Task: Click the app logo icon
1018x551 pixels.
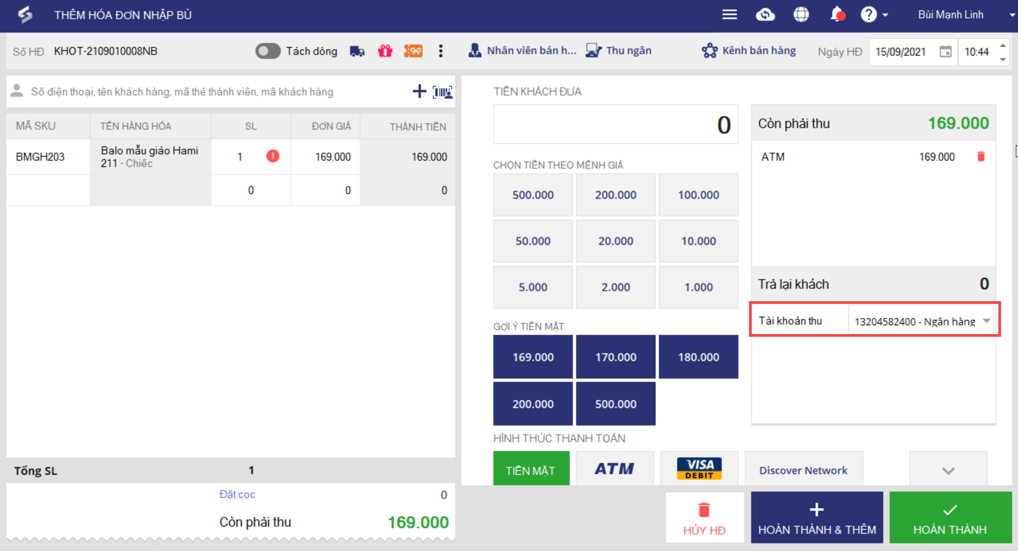Action: point(24,15)
